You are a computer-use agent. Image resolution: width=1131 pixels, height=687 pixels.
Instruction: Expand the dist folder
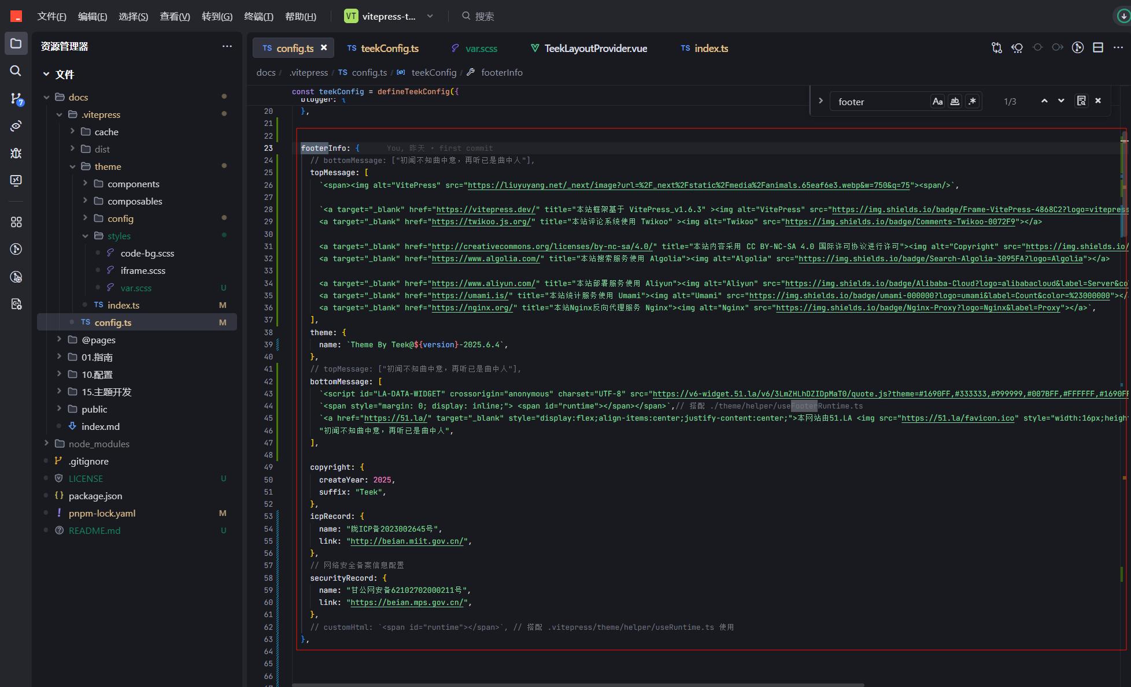[x=72, y=149]
